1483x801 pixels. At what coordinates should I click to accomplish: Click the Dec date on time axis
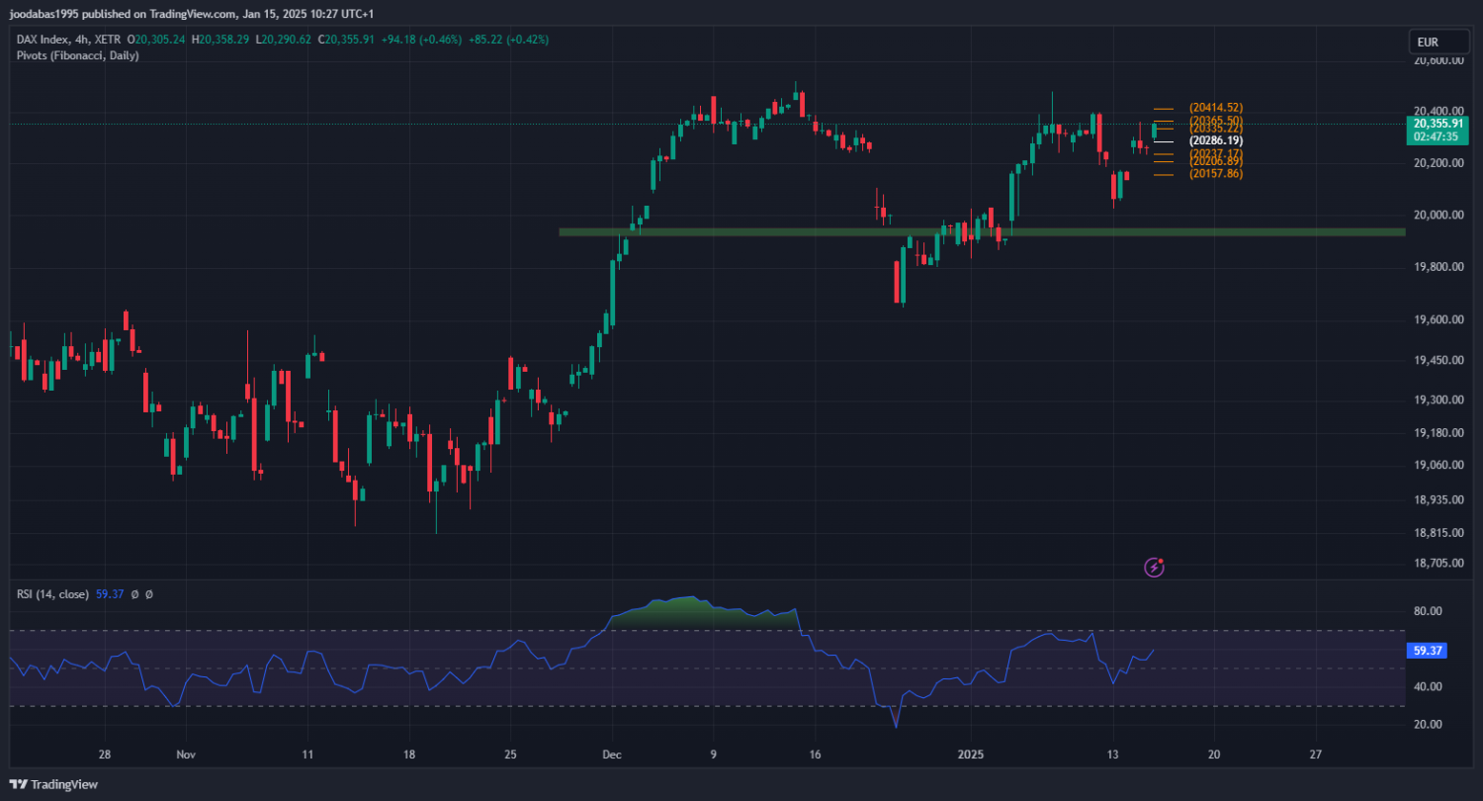tap(612, 754)
